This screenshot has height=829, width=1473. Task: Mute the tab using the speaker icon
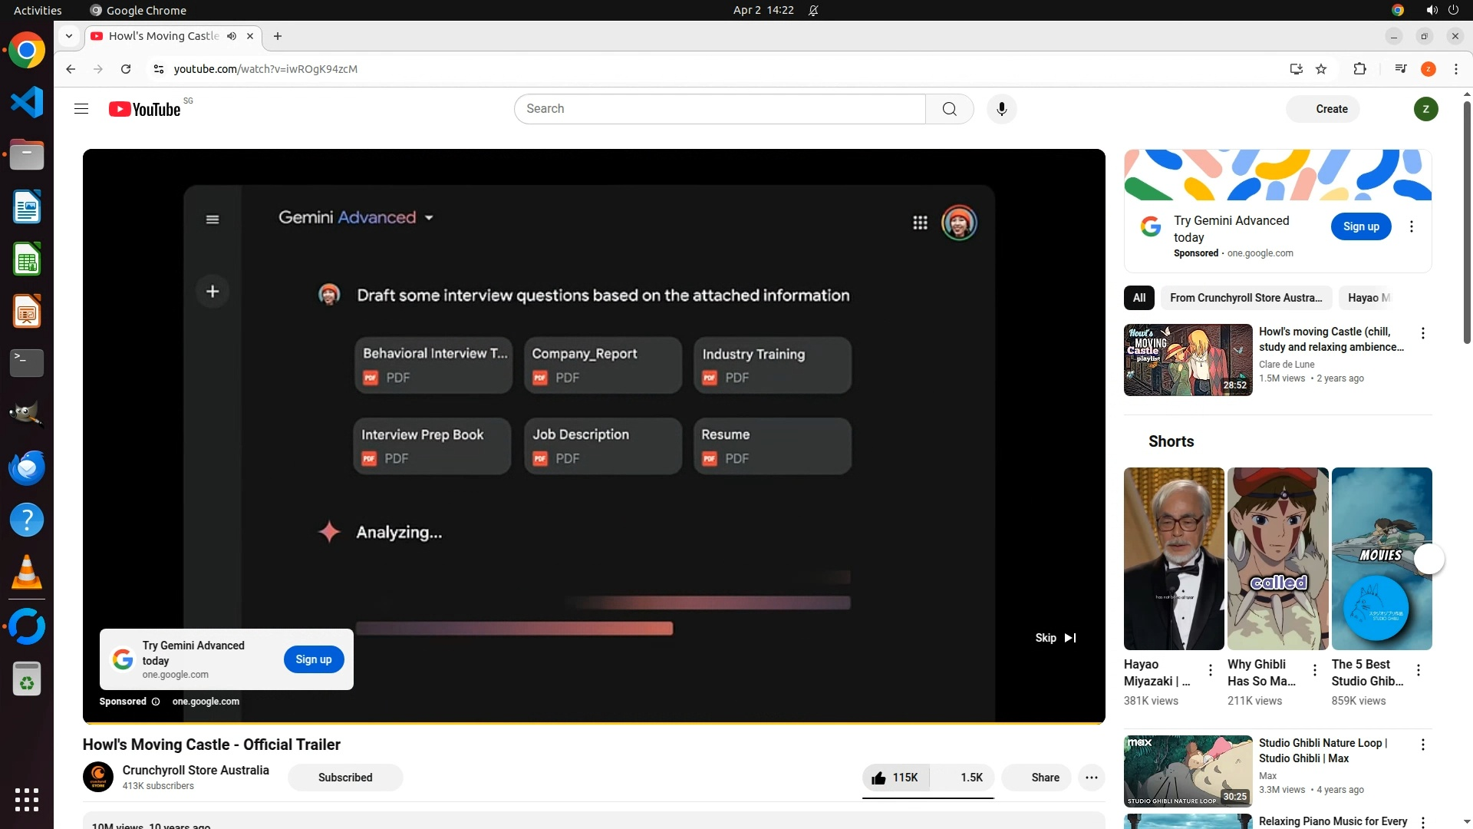click(232, 36)
